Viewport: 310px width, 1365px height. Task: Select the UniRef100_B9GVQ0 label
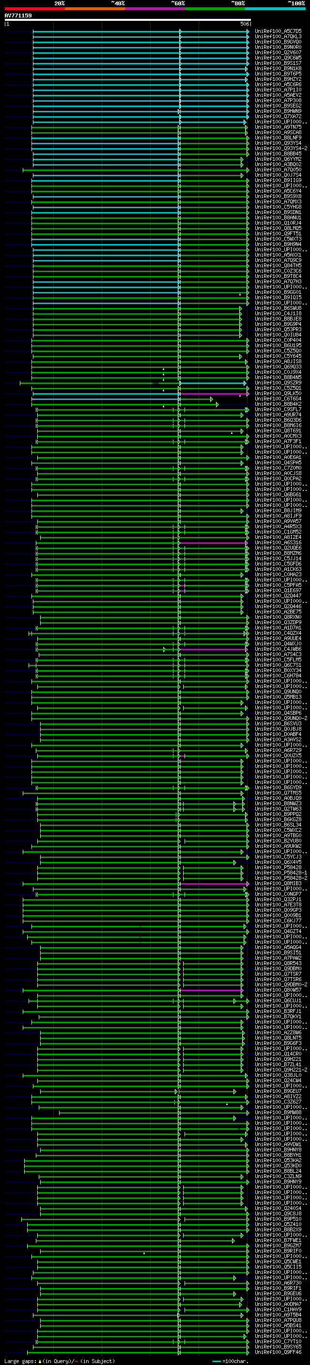click(278, 42)
